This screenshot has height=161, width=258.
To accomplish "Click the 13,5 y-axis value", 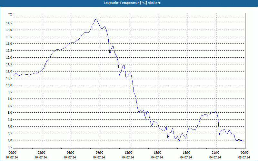I will coord(9,37).
